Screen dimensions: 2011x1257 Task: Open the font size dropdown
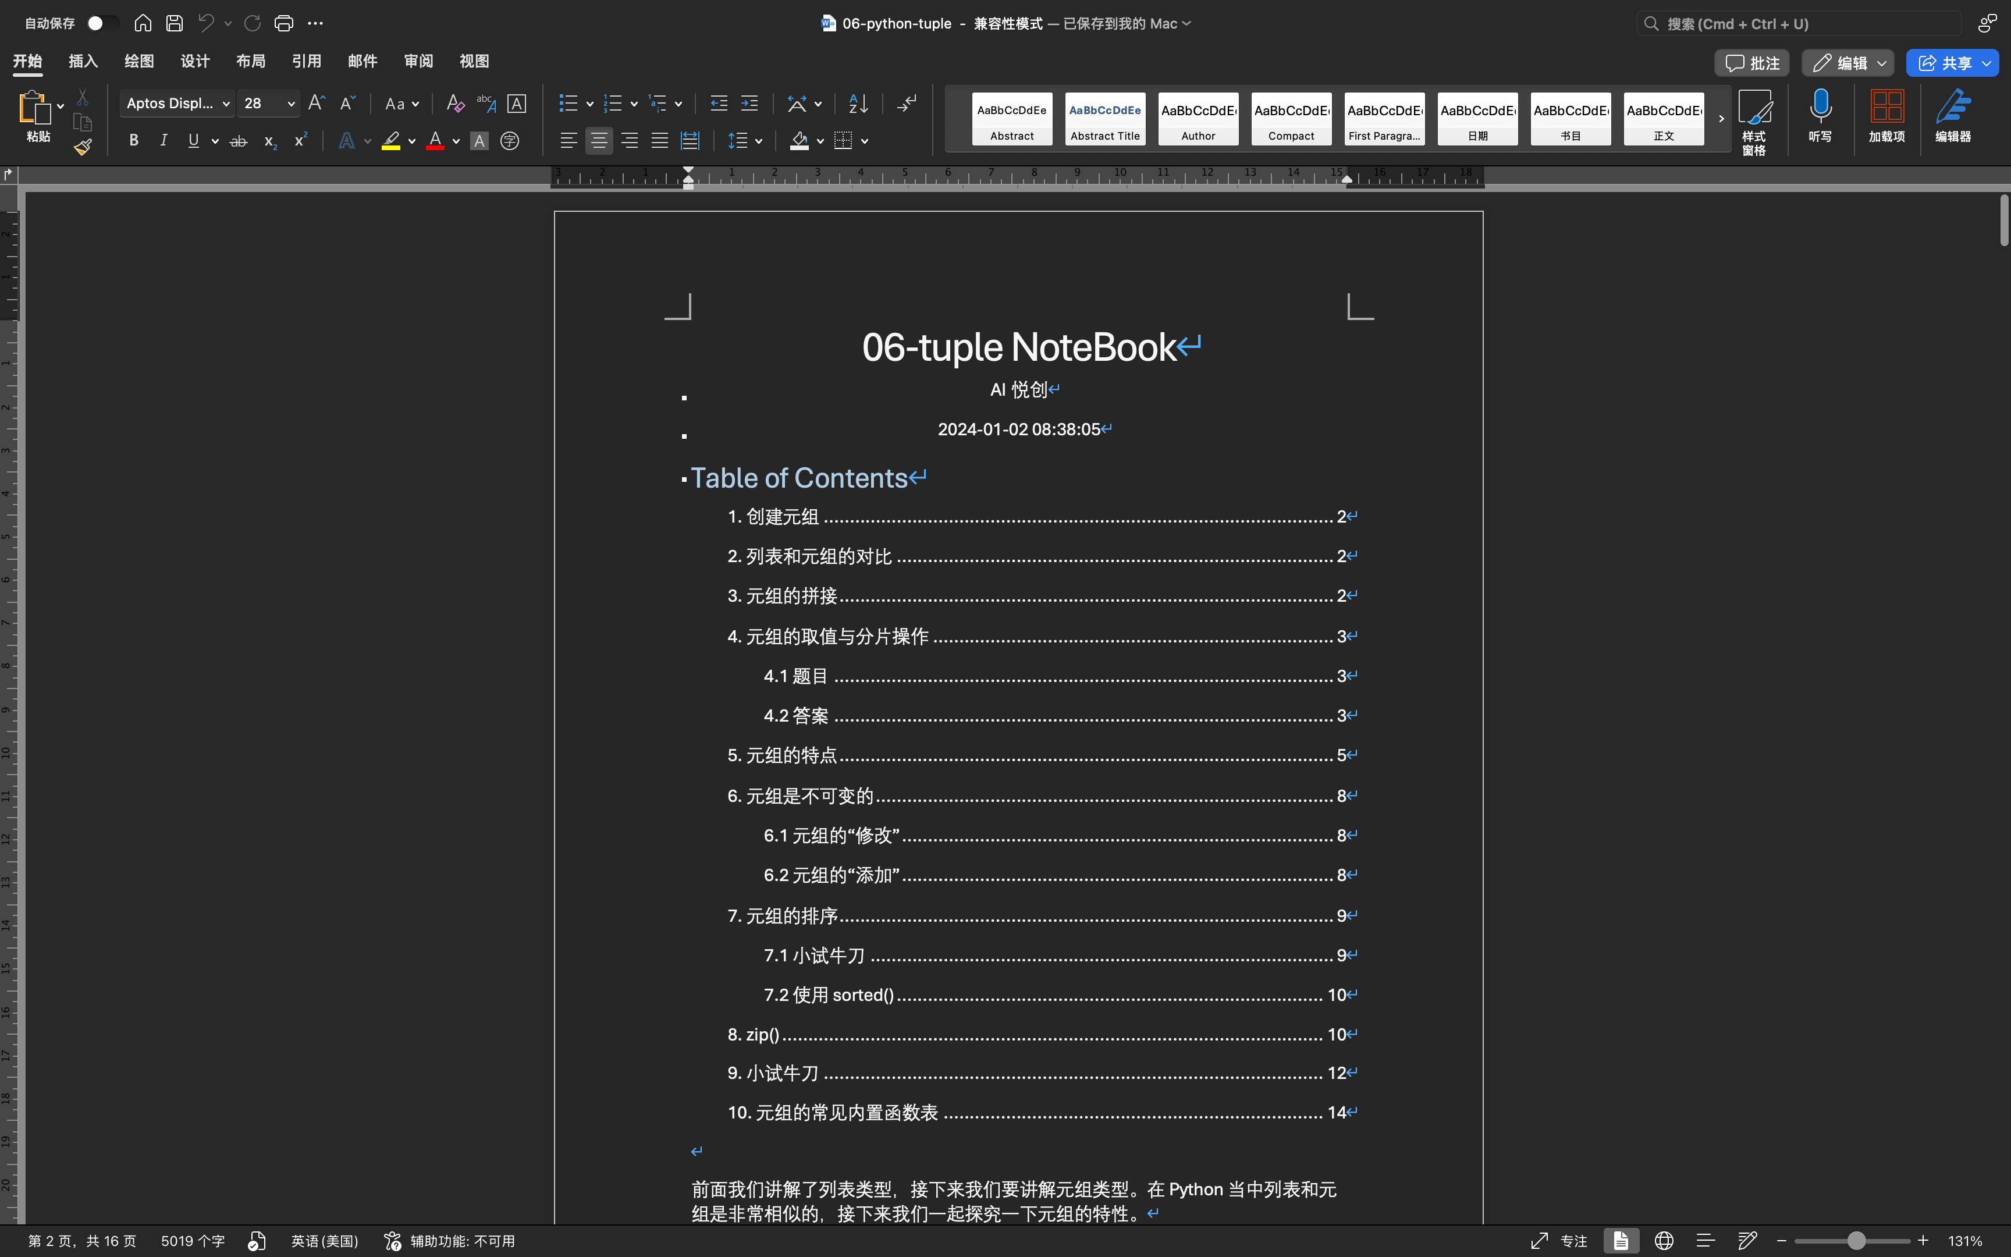291,104
